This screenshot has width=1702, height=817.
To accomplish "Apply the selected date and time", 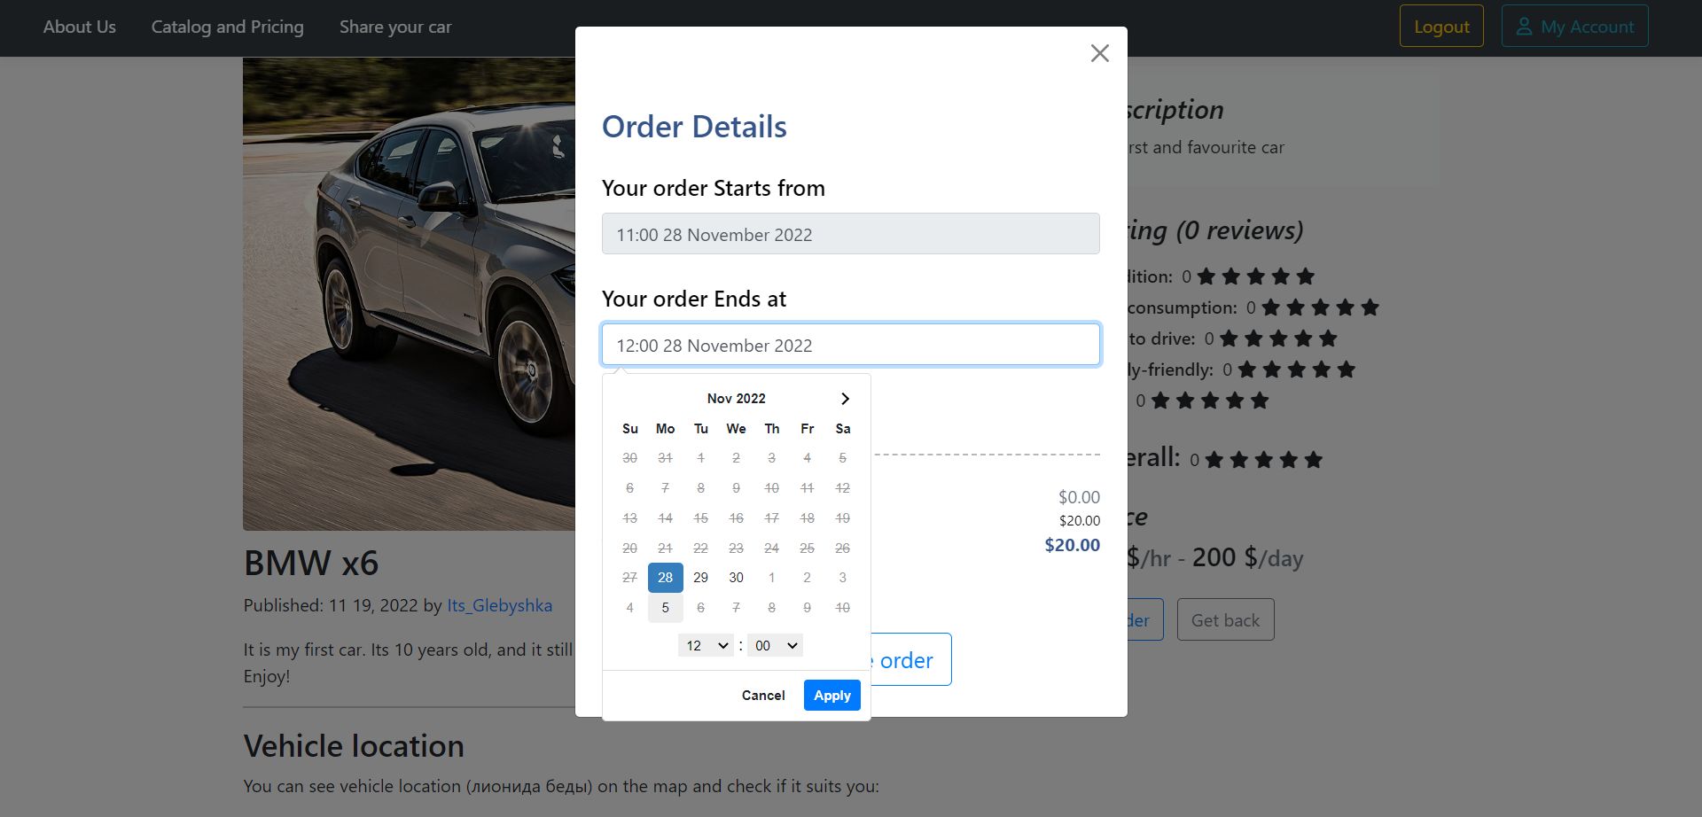I will [831, 696].
